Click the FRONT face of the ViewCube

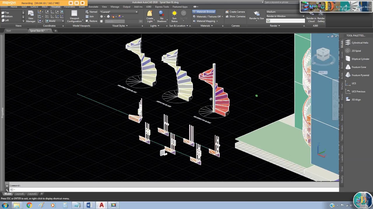pyautogui.click(x=320, y=55)
